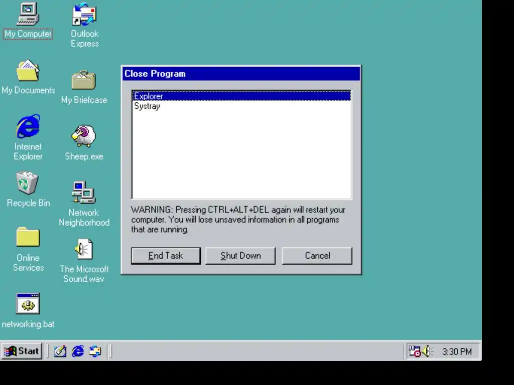
Task: Select Systray in the task list
Action: tap(241, 106)
